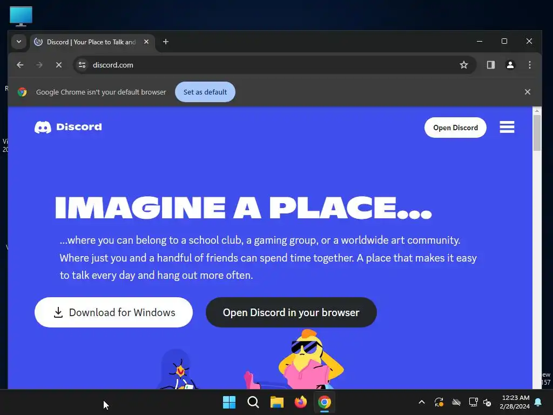Screen dimensions: 553x415
Task: Click the IMAGINE A PLACE headline
Action: (244, 208)
